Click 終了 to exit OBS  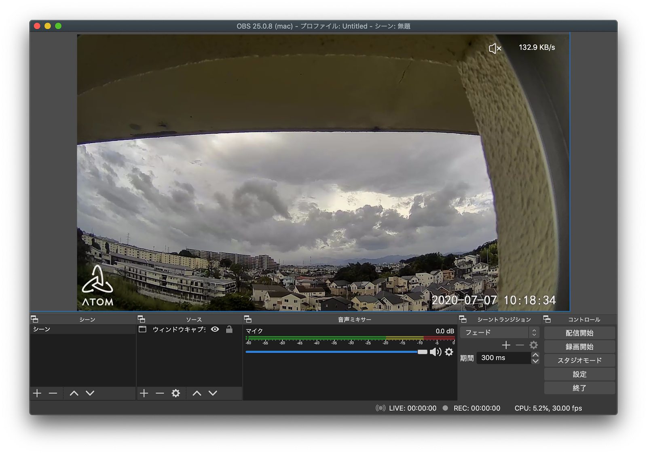(x=579, y=388)
